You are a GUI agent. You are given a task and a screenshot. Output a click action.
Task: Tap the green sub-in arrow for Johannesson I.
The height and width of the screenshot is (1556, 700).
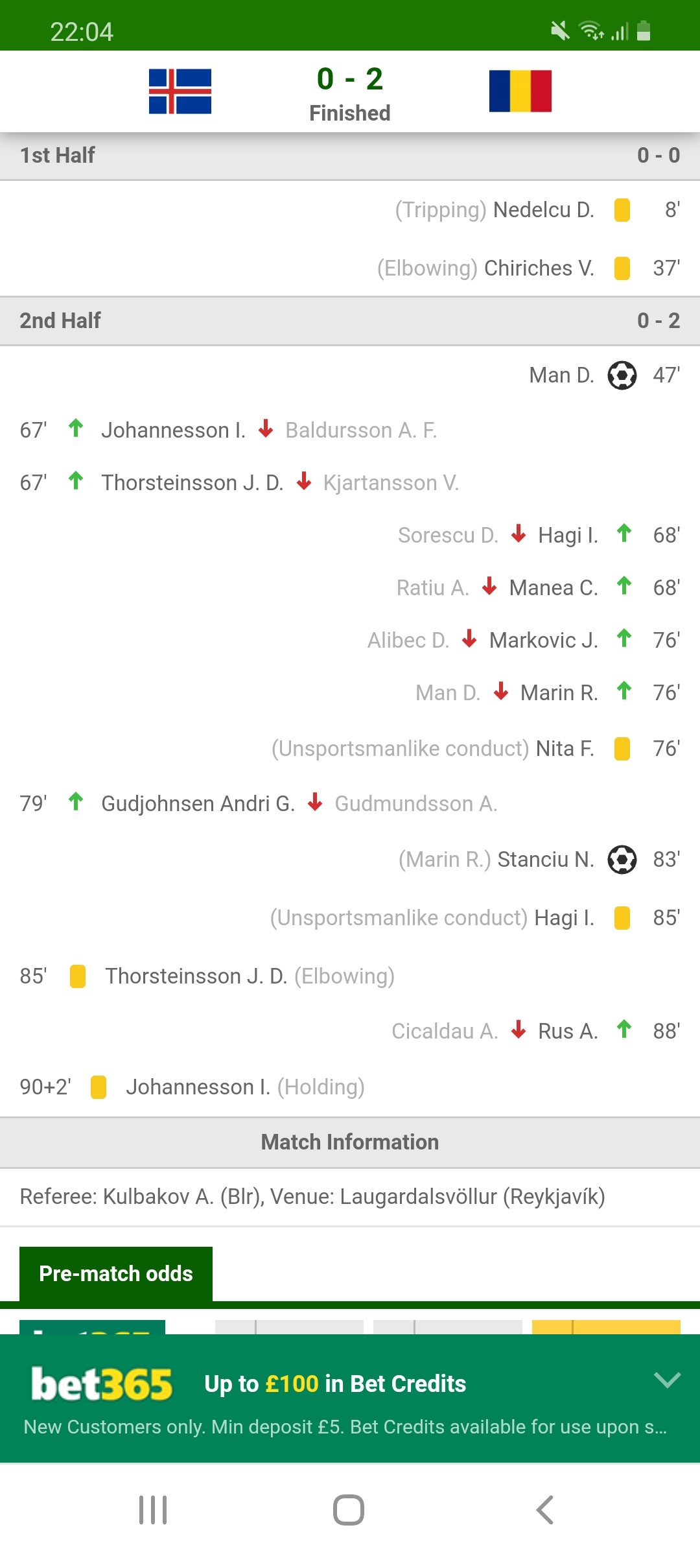[x=76, y=429]
